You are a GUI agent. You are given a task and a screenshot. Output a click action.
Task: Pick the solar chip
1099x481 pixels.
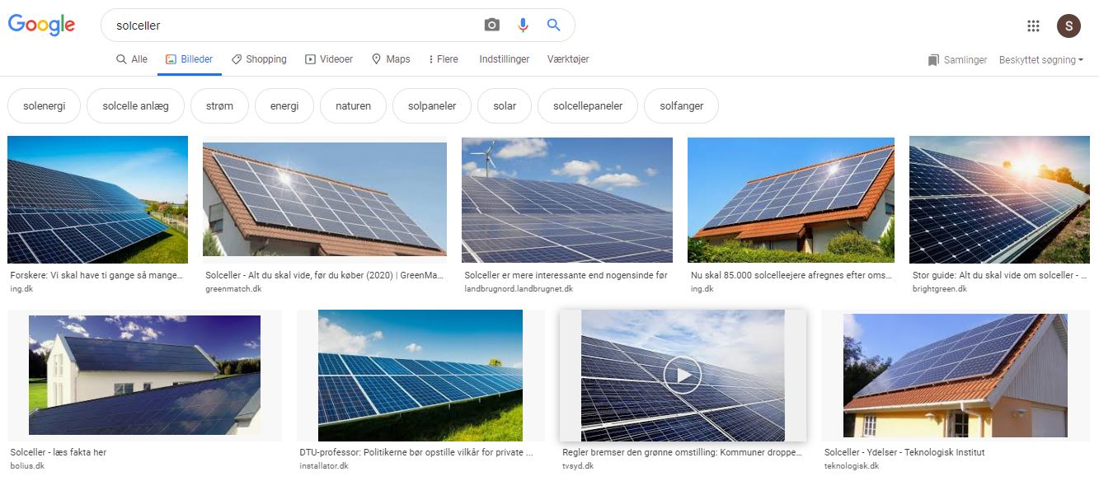pos(505,106)
